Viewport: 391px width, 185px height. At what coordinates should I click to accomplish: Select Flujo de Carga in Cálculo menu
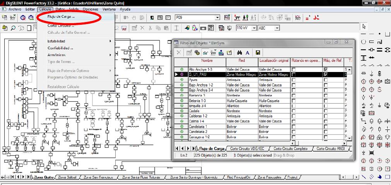[x=61, y=17]
